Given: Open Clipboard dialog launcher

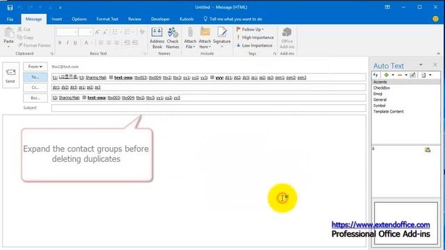Looking at the screenshot, I should 52,53.
